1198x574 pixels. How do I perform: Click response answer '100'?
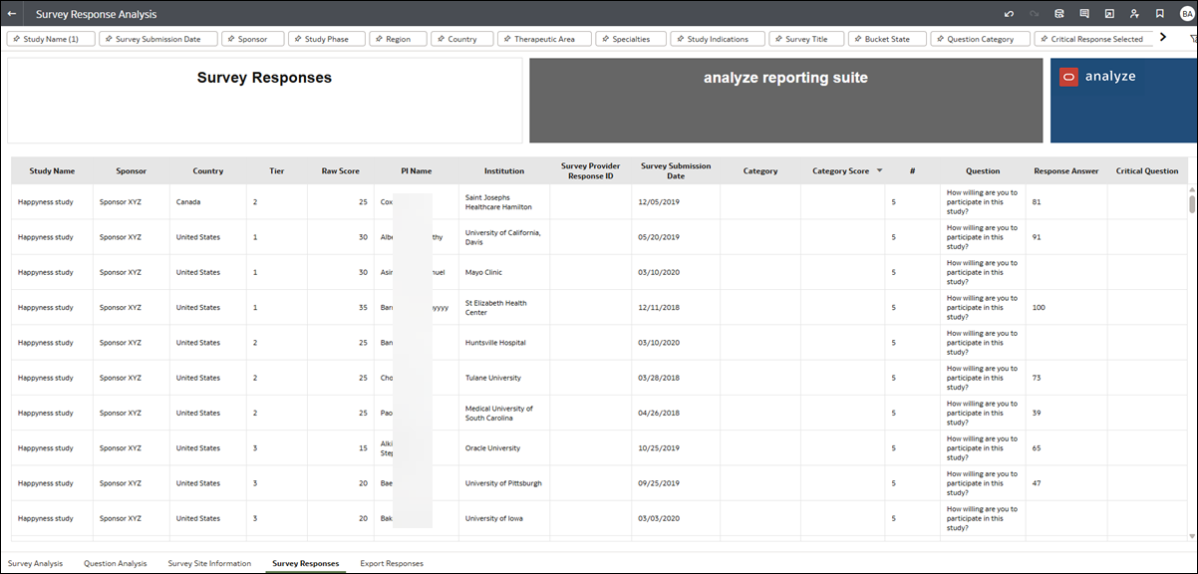1039,307
